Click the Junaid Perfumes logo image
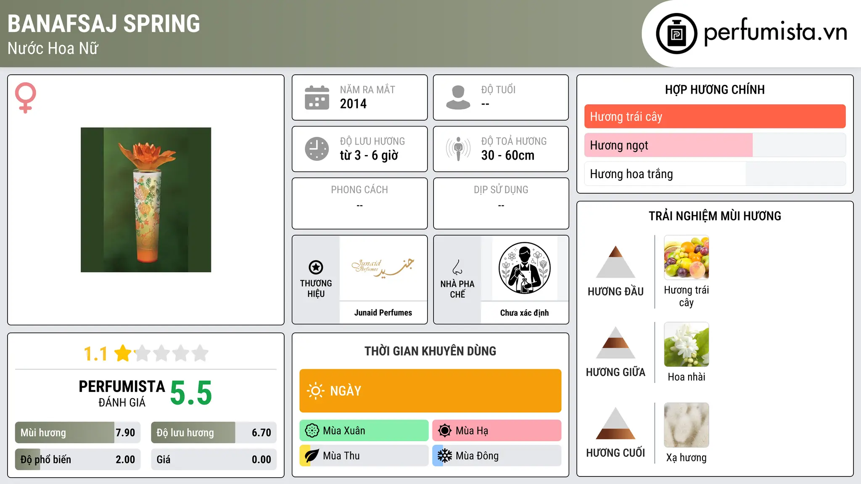Image resolution: width=861 pixels, height=484 pixels. [383, 268]
